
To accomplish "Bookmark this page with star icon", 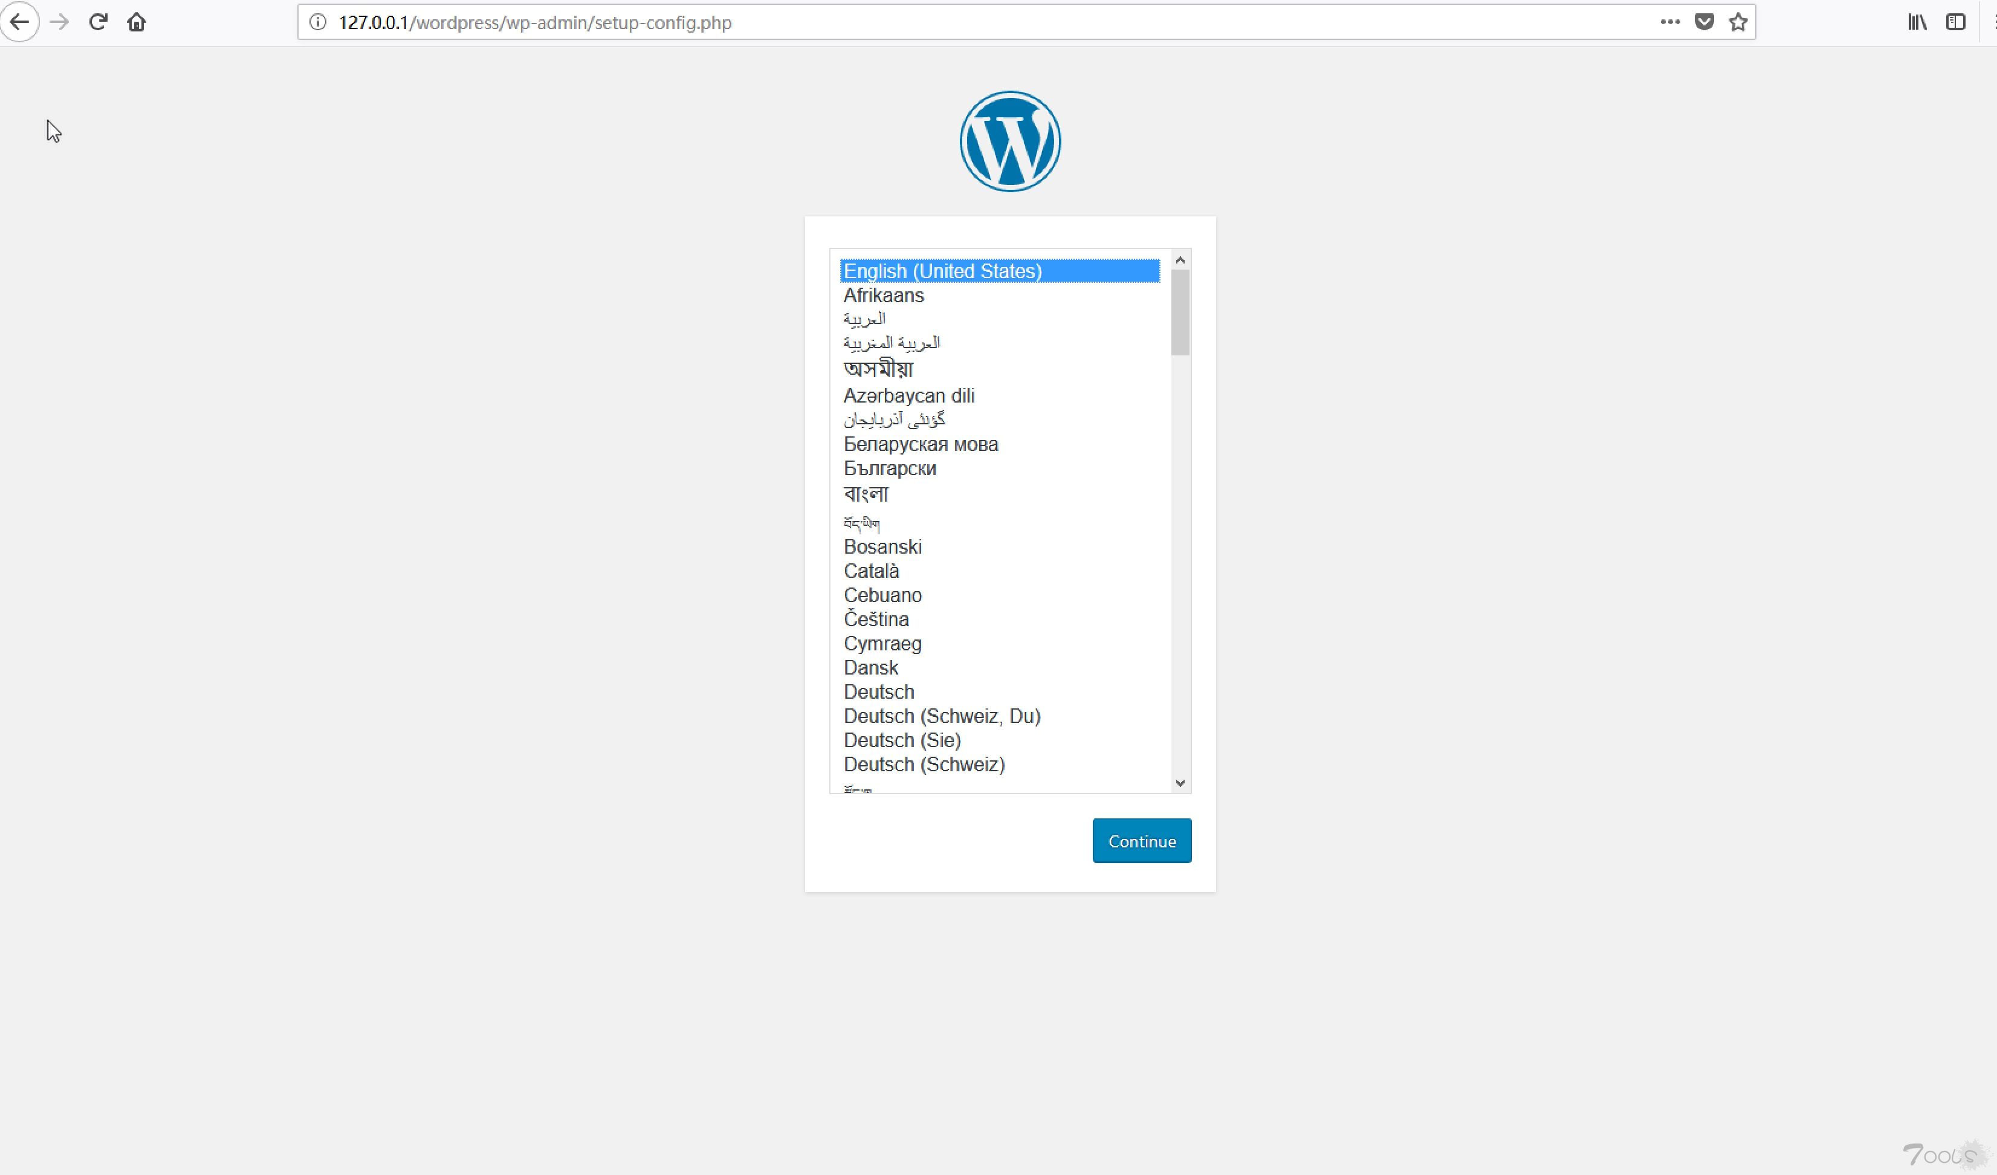I will 1738,22.
